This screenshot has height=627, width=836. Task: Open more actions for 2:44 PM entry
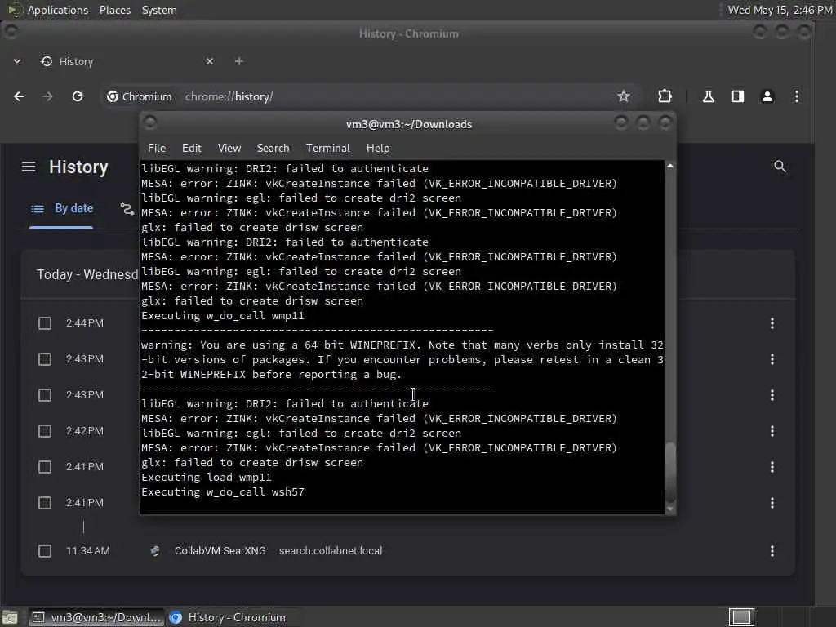(x=772, y=323)
